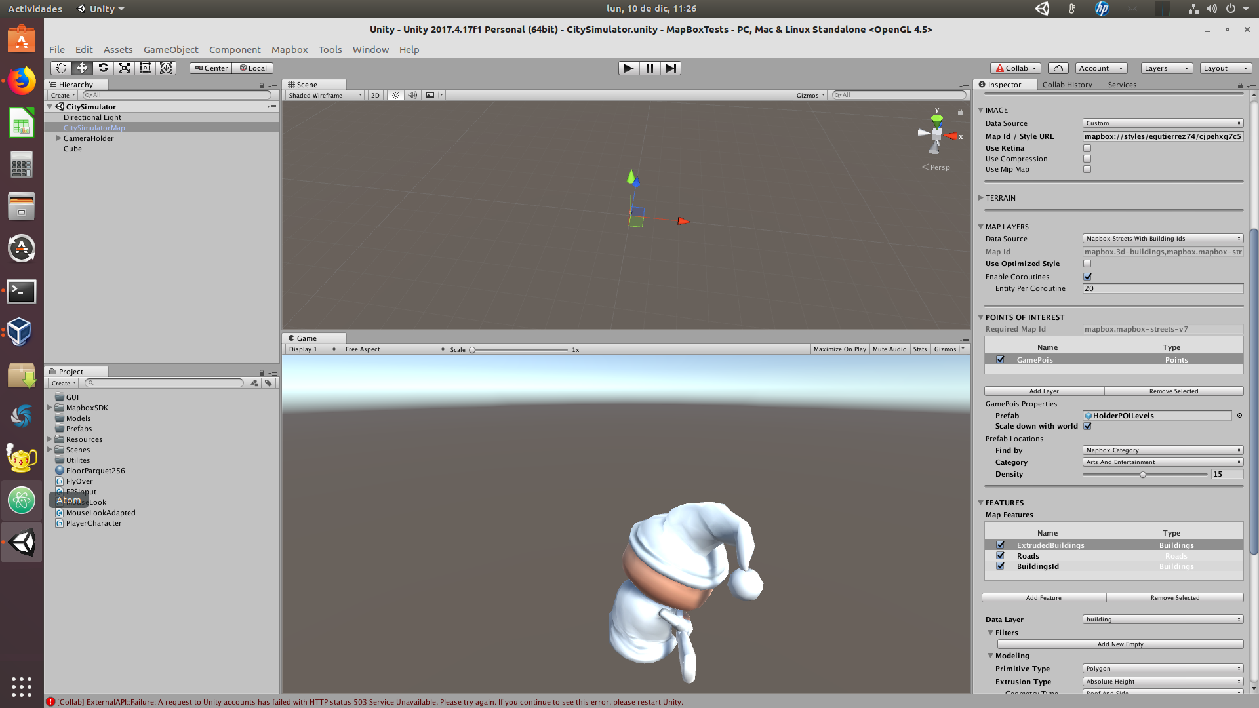The height and width of the screenshot is (708, 1259).
Task: Toggle Use Compression checkbox
Action: 1087,159
